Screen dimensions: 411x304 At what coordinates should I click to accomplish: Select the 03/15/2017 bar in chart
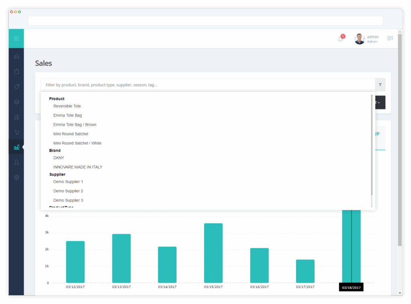point(214,253)
